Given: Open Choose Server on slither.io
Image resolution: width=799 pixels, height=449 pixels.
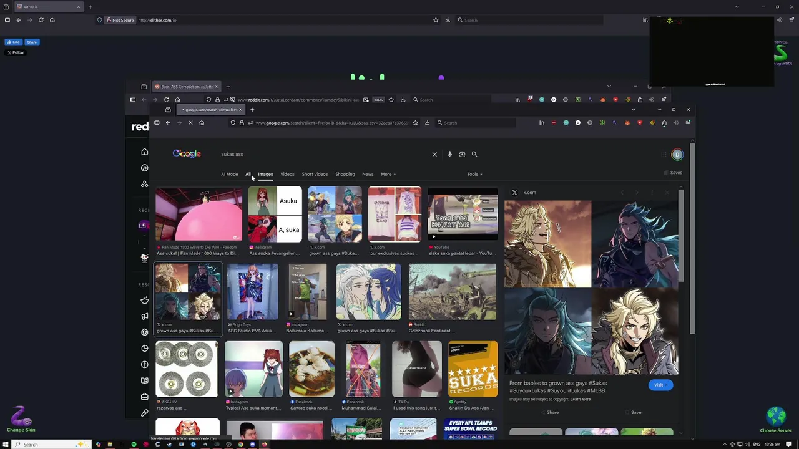Looking at the screenshot, I should (x=776, y=420).
